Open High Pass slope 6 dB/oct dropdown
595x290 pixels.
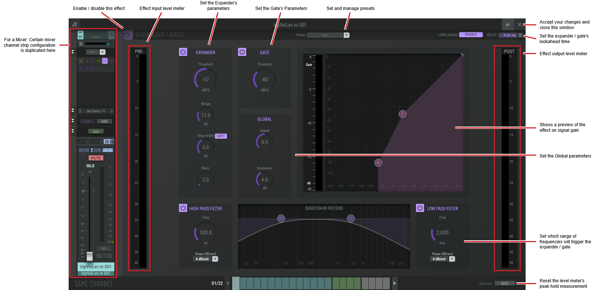[215, 259]
